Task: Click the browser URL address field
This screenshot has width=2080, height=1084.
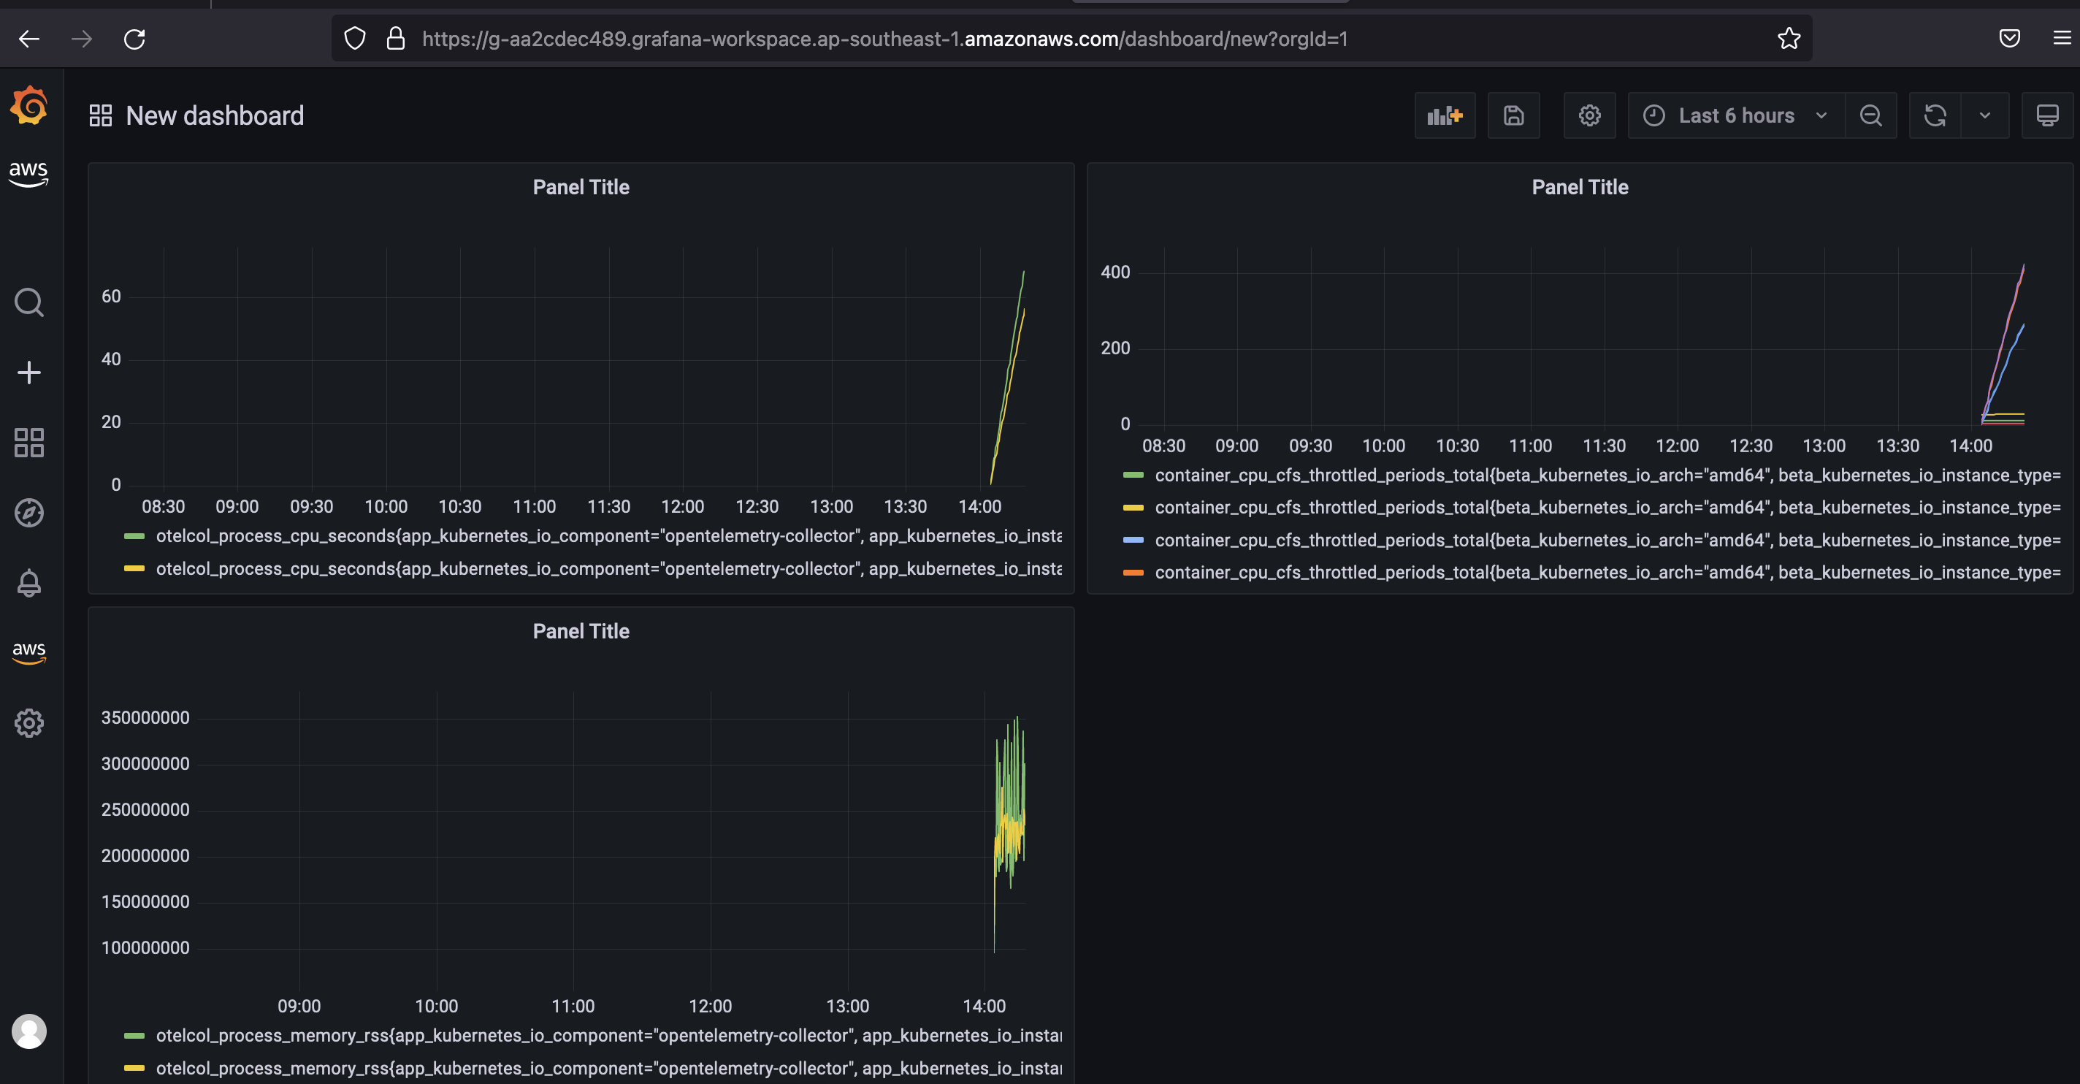Action: point(1071,39)
